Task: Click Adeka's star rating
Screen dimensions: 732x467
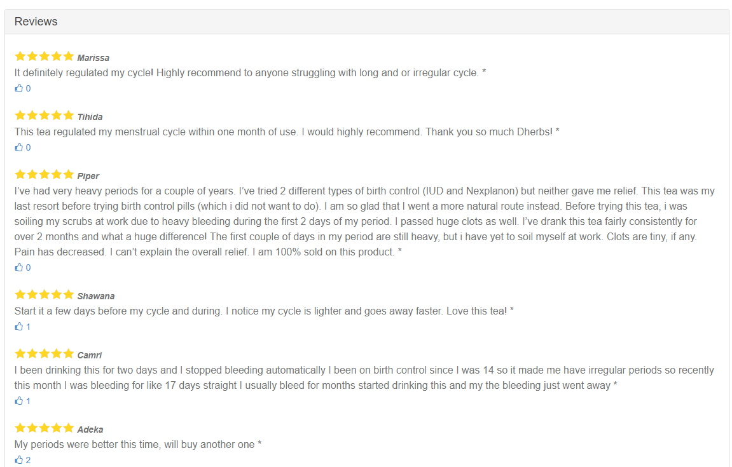Action: click(x=44, y=428)
